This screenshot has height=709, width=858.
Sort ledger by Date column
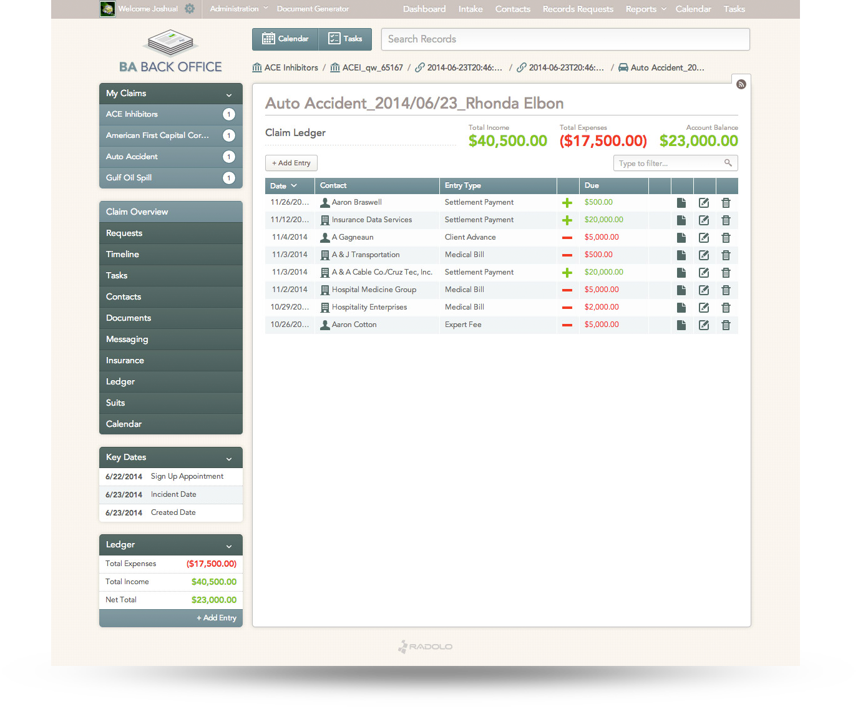point(284,186)
